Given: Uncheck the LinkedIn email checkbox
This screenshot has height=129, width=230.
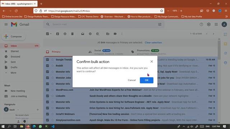Looking at the screenshot, I should click(x=47, y=96).
